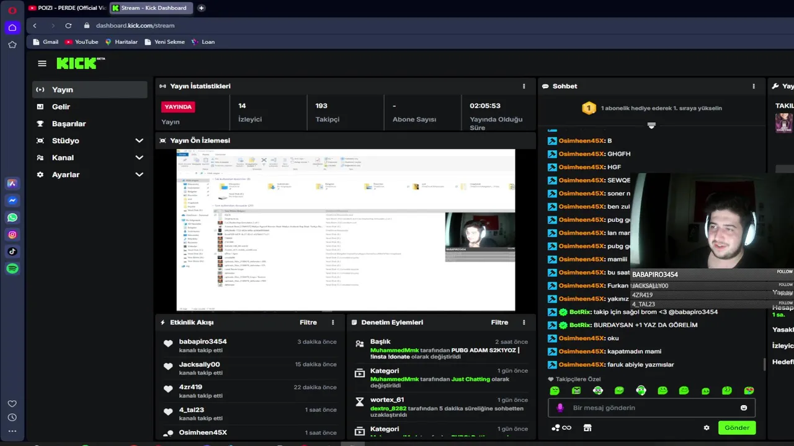Open the hamburger menu beside the Kick logo
Image resolution: width=794 pixels, height=446 pixels.
pos(42,63)
